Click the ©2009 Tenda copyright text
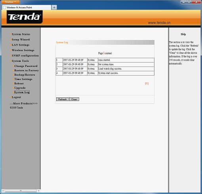The image size is (202, 194). 16,108
